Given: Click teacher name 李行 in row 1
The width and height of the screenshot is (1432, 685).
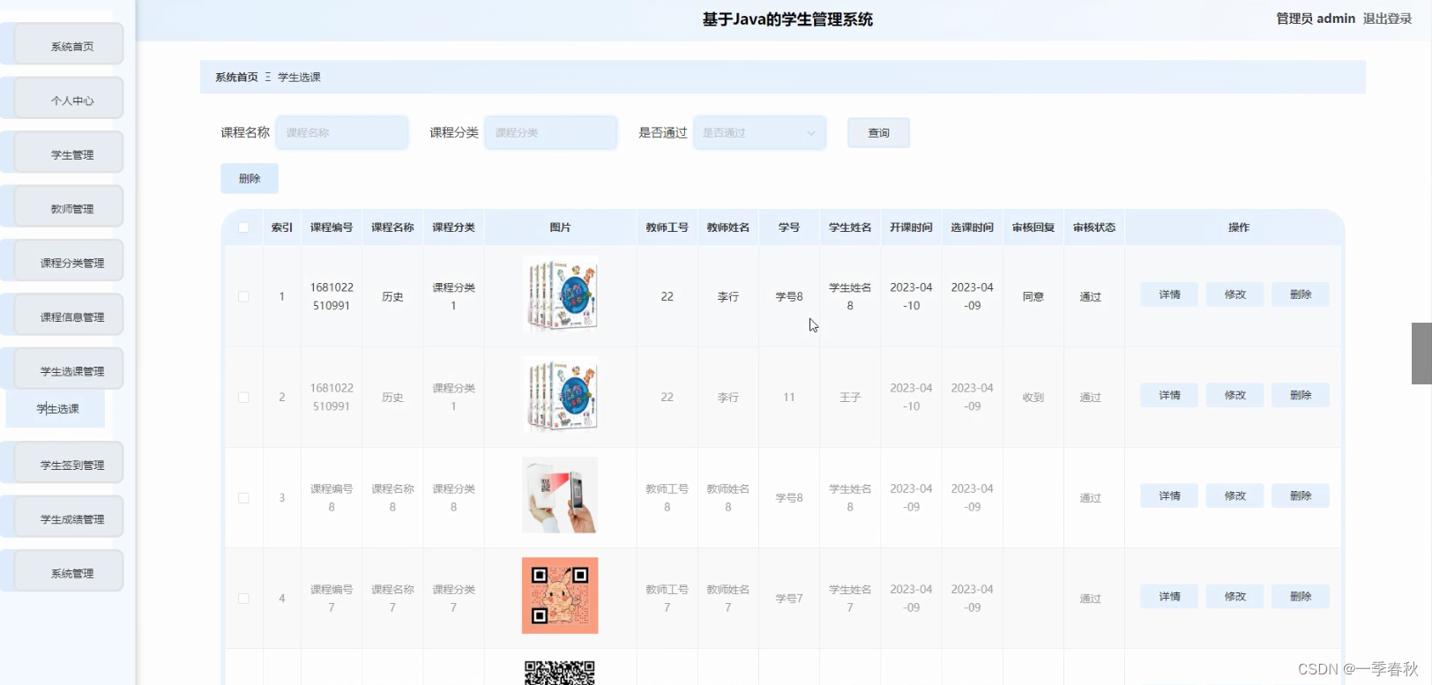Looking at the screenshot, I should (728, 297).
